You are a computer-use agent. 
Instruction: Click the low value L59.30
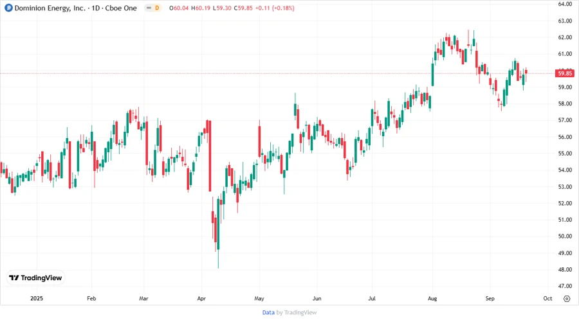[x=223, y=8]
